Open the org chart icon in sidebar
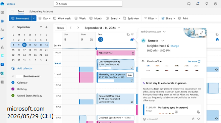This screenshot has width=221, height=123. coord(2,47)
